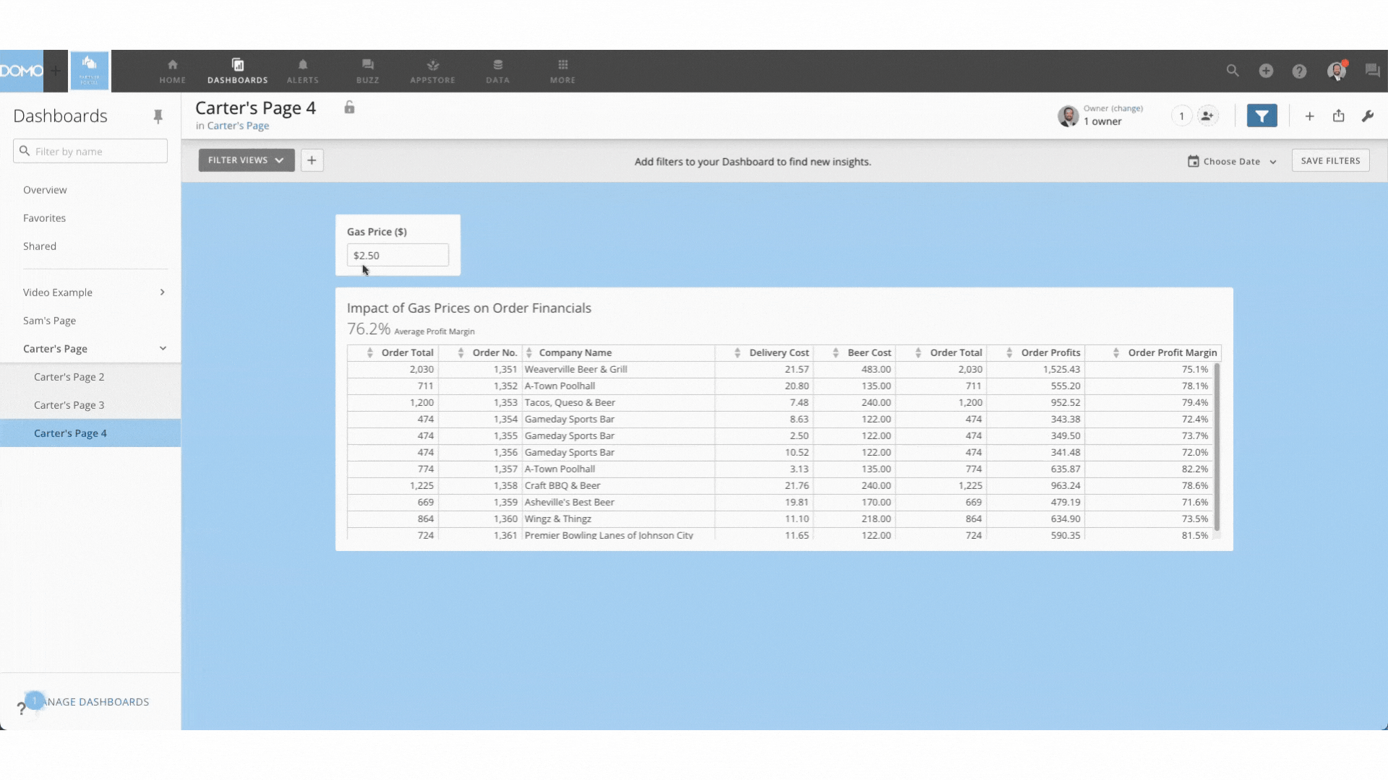Pin the Dashboards sidebar

[x=158, y=116]
